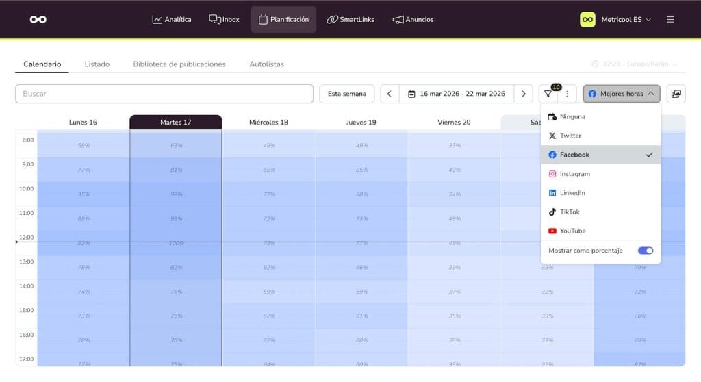This screenshot has height=382, width=701.
Task: Collapse the Mejores horas dropdown
Action: coord(621,94)
